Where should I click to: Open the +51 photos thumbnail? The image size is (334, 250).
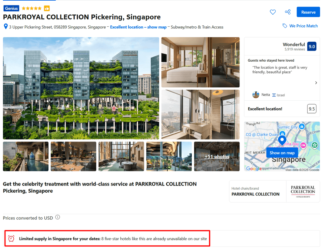(x=217, y=156)
